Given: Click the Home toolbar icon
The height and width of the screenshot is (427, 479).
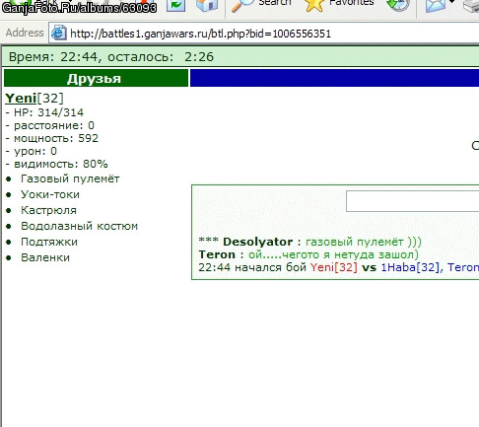Looking at the screenshot, I should [207, 6].
